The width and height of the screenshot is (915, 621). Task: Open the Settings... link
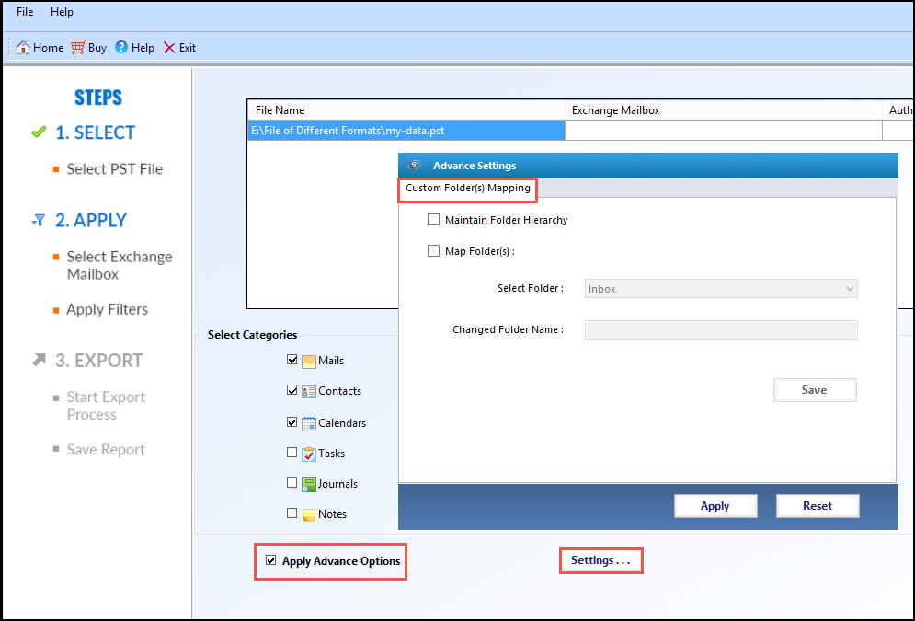click(600, 560)
